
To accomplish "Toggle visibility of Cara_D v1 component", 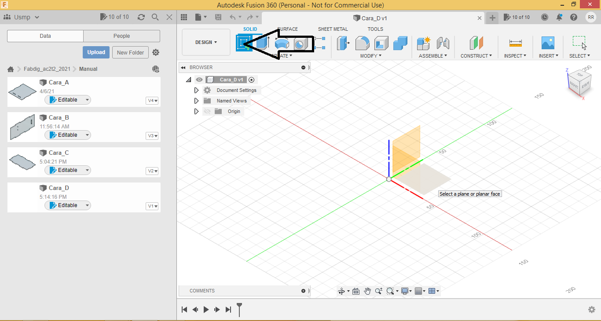I will tap(199, 80).
